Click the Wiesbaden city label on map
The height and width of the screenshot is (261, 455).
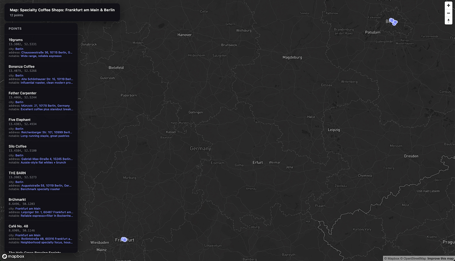[x=100, y=243]
